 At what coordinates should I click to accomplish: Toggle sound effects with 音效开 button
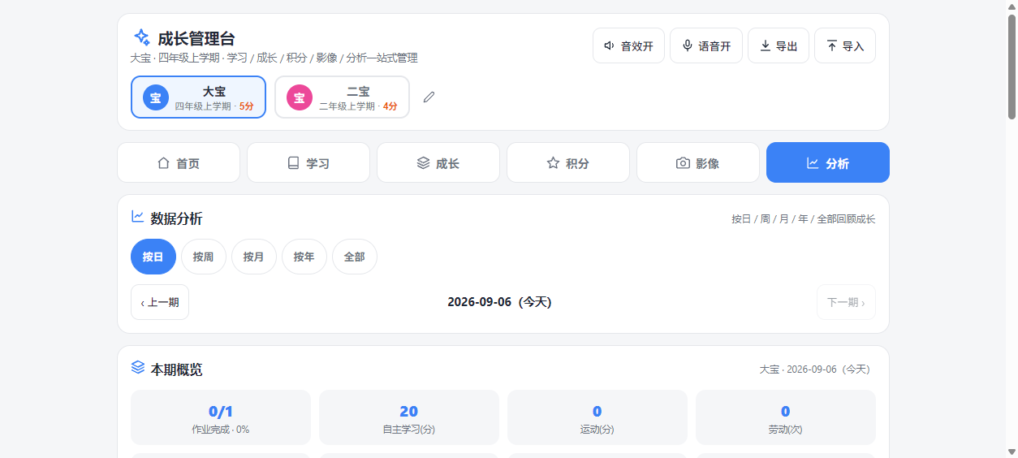(x=629, y=45)
